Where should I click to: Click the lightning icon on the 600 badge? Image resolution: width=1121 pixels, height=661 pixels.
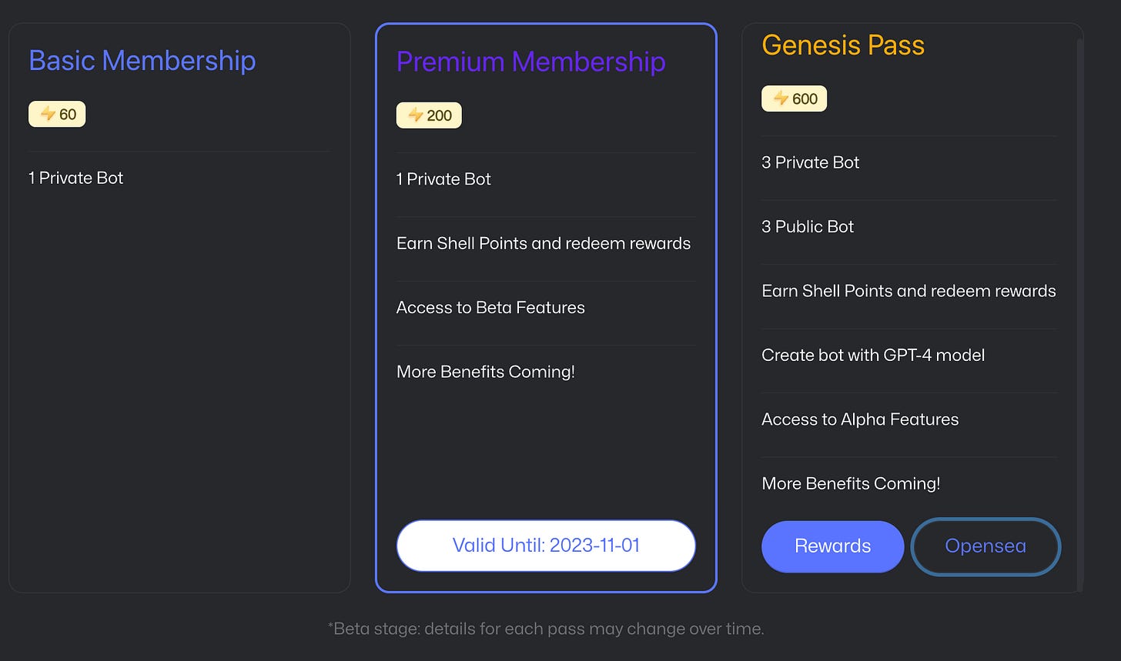[x=781, y=98]
